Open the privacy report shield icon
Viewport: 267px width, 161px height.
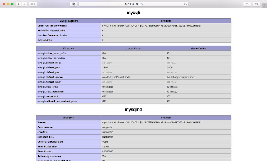coord(73,4)
